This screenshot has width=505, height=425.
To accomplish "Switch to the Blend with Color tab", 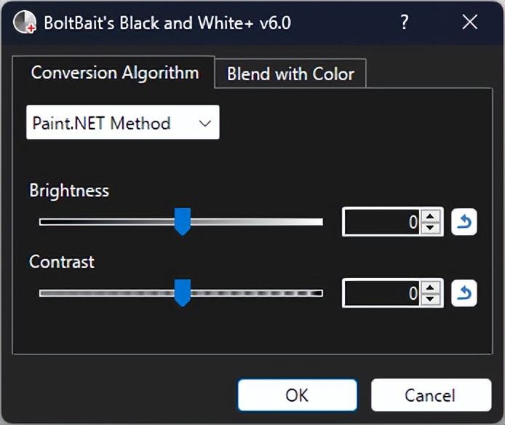I will (290, 74).
